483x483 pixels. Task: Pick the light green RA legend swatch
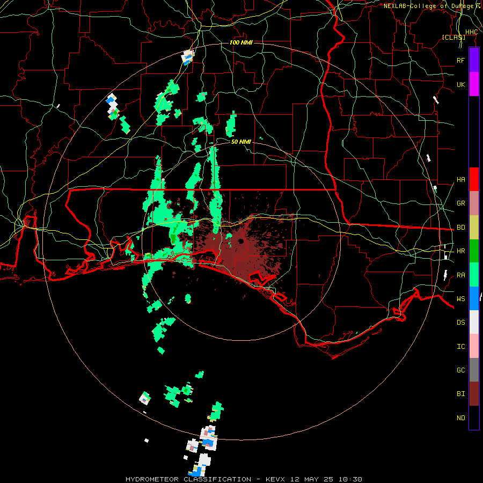point(474,275)
